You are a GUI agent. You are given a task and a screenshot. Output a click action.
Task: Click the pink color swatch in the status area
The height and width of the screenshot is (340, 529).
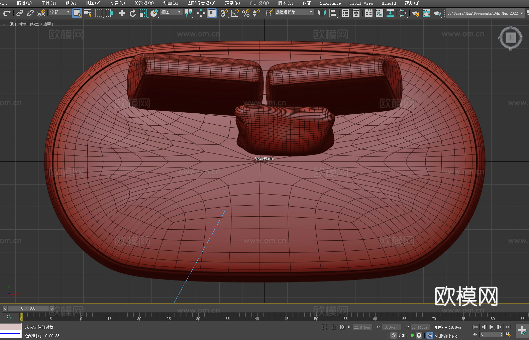click(x=11, y=327)
